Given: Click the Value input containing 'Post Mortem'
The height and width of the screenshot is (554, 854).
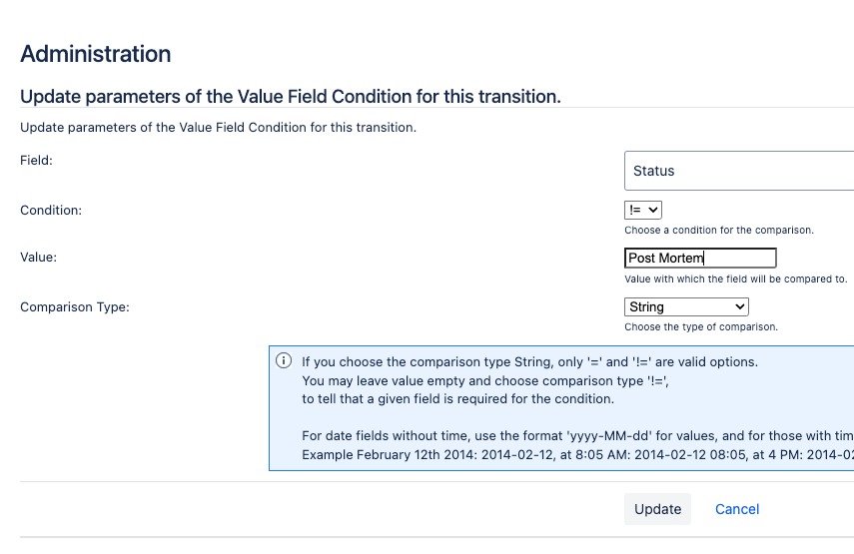Looking at the screenshot, I should coord(700,258).
